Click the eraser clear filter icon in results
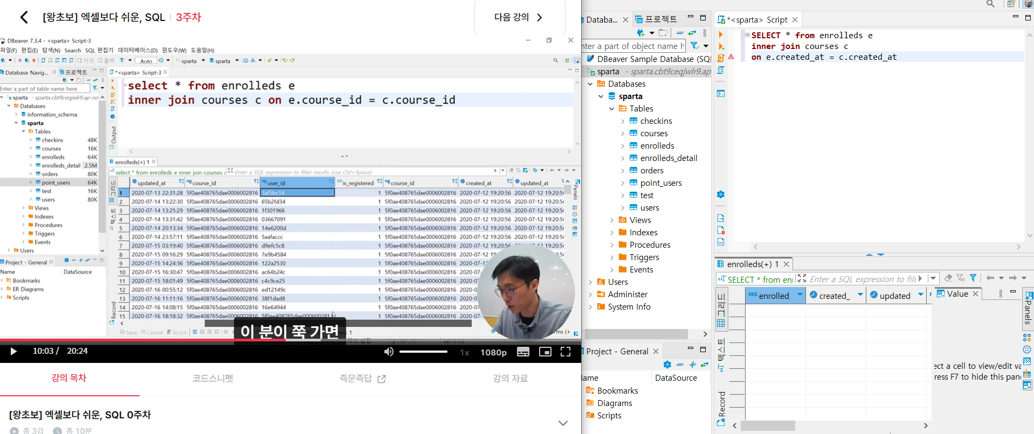This screenshot has width=1034, height=434. point(948,278)
